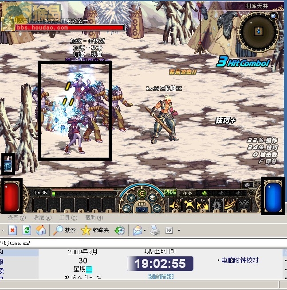Open the 设置闹钟 link below clock
The height and width of the screenshot is (290, 287).
pos(161,277)
